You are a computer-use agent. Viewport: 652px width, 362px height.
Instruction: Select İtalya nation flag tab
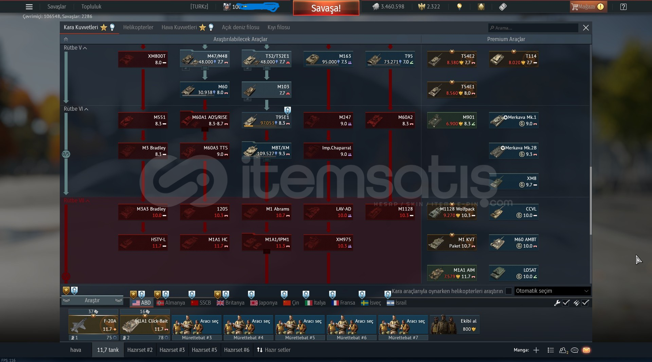pos(315,303)
